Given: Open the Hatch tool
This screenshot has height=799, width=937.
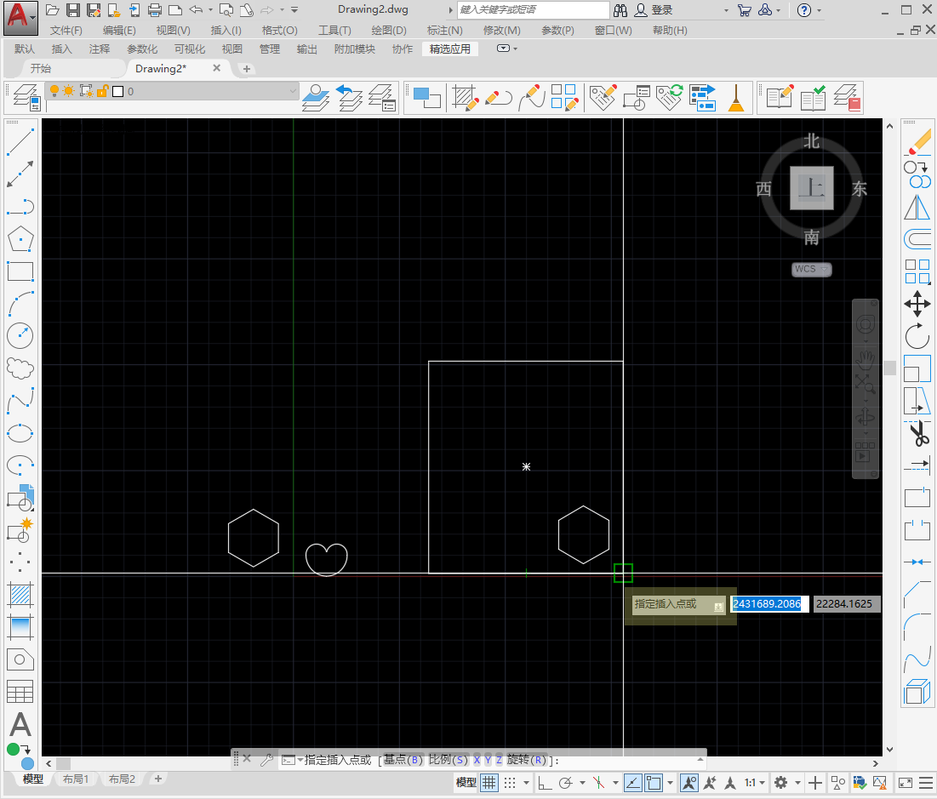Looking at the screenshot, I should (x=20, y=593).
